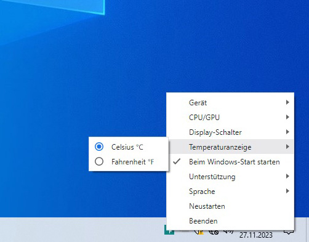Select the Fahrenheit °F radio button
This screenshot has width=309, height=242.
[99, 161]
